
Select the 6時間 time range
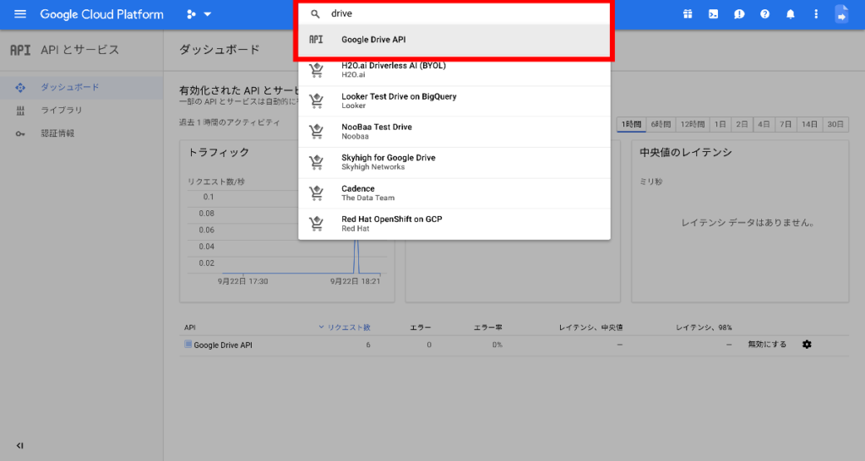point(661,125)
